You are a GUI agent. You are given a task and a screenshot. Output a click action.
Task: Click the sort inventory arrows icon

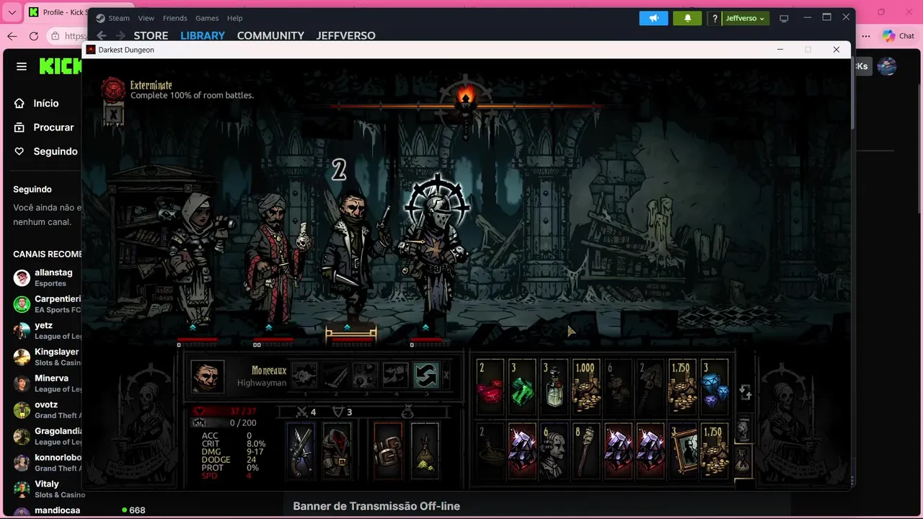pyautogui.click(x=745, y=392)
